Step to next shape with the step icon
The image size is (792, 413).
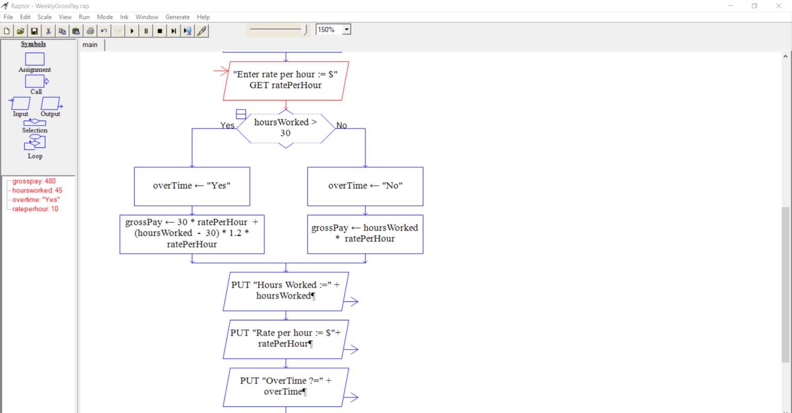tap(173, 30)
